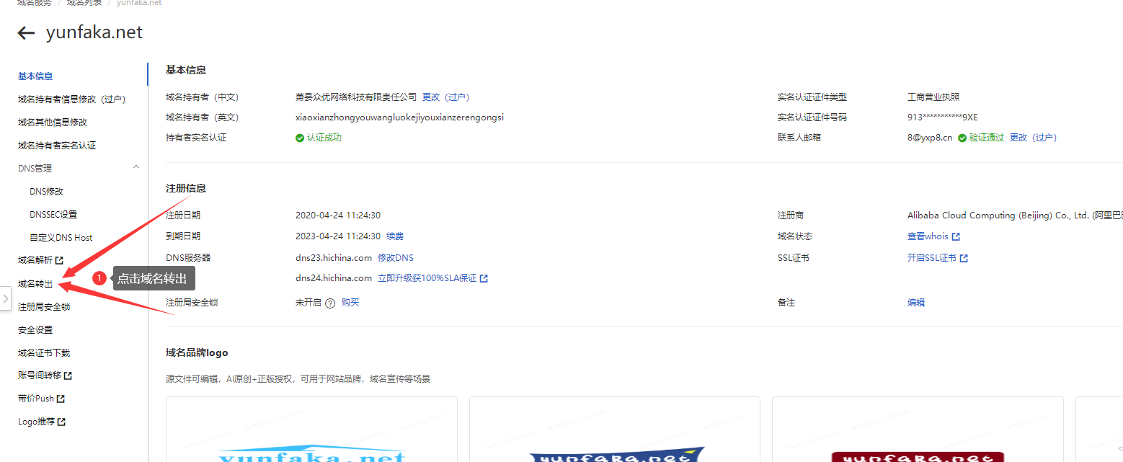Click external link icon beside 账号间转移
The height and width of the screenshot is (462, 1123).
[x=68, y=376]
